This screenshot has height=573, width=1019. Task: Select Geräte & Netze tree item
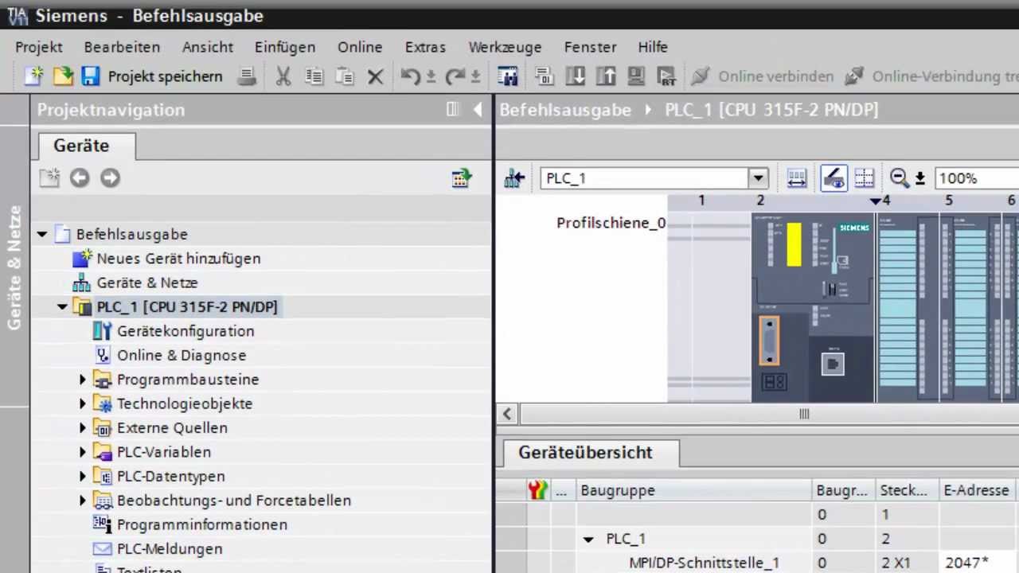point(147,283)
